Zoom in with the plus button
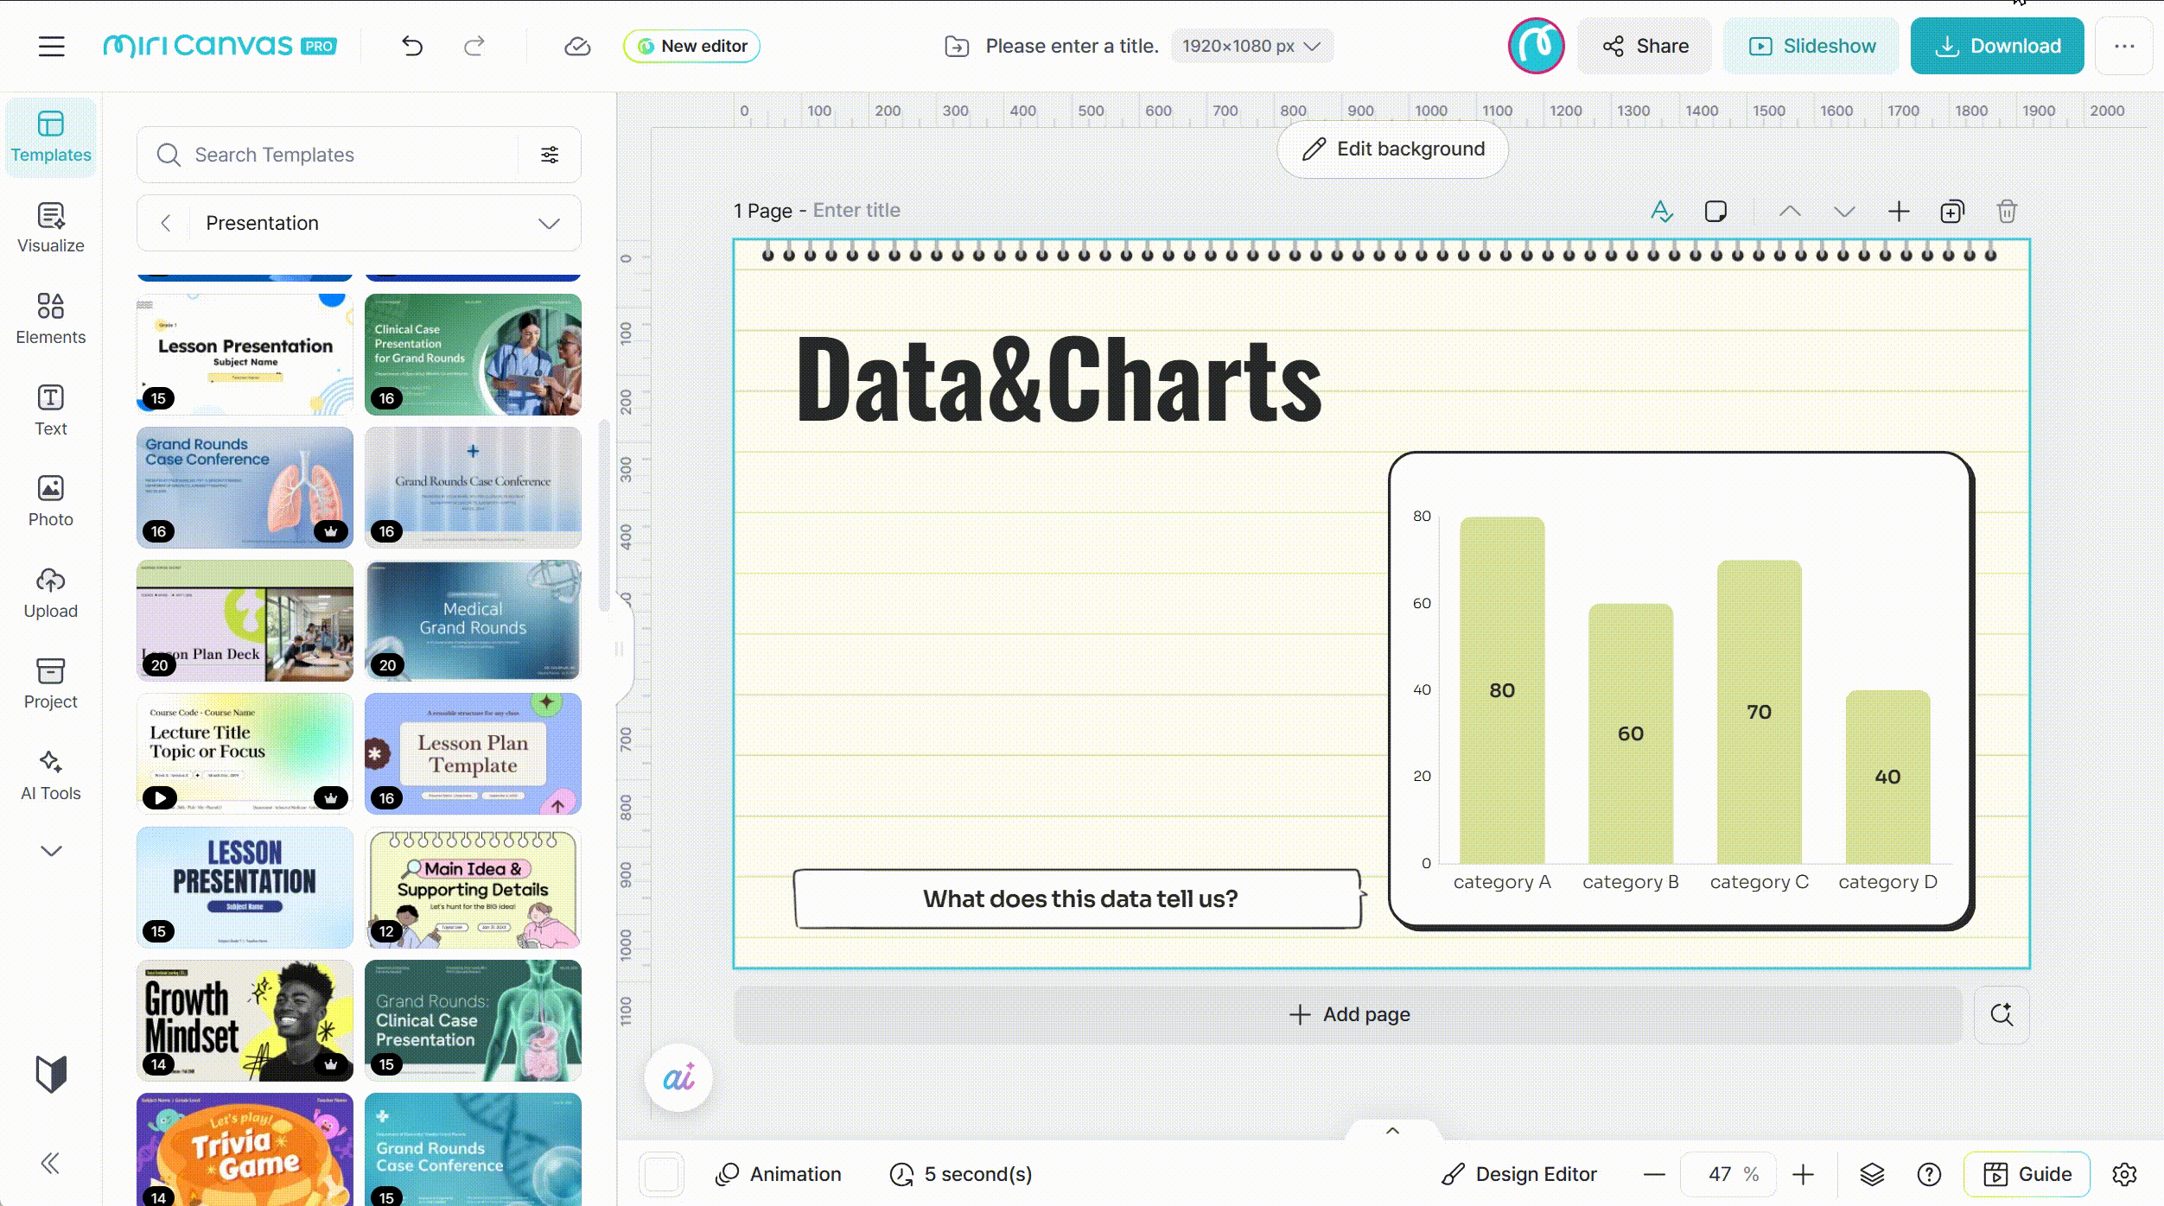The height and width of the screenshot is (1206, 2164). tap(1804, 1174)
